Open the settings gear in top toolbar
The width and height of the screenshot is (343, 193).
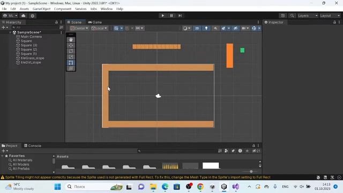(x=32, y=16)
